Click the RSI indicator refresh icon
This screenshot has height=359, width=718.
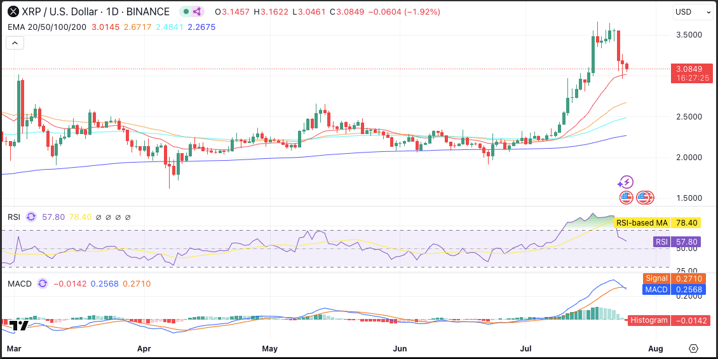coord(31,217)
